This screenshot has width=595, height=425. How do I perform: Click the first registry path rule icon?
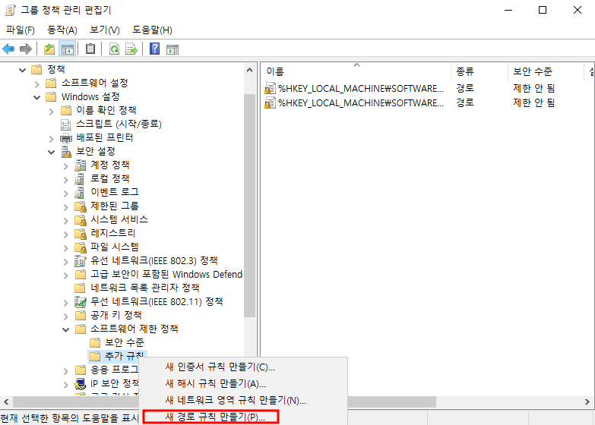pos(270,89)
